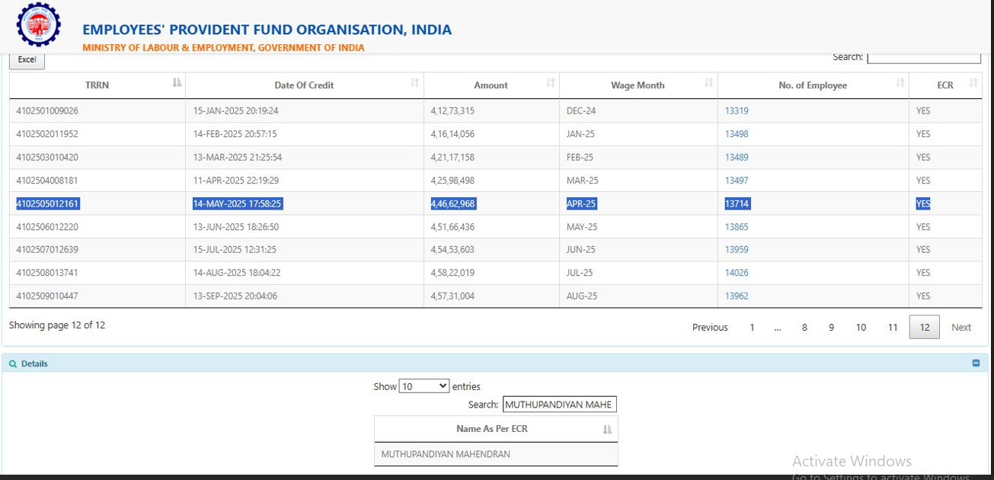This screenshot has height=480, width=994.
Task: Sort by No. of Employee arrows
Action: pyautogui.click(x=900, y=83)
